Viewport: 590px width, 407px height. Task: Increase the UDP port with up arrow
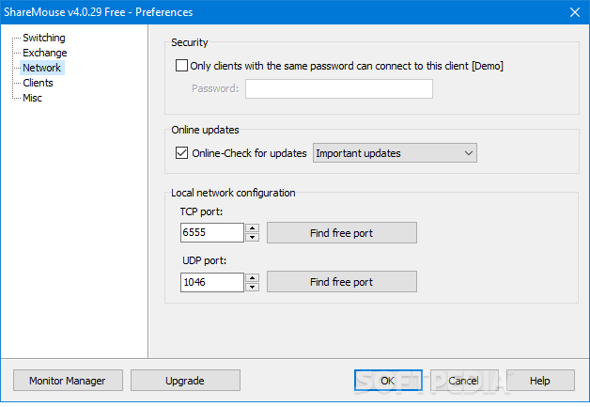252,278
